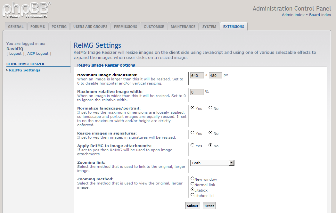
Task: Go to USERS AND GROUPS tab
Action: [x=90, y=27]
